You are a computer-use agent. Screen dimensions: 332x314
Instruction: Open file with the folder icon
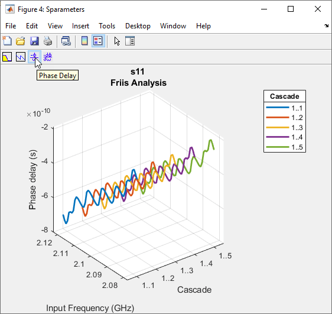21,41
